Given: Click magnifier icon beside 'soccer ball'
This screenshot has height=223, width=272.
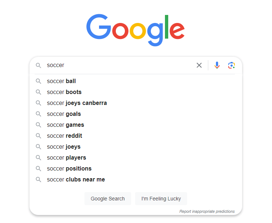Looking at the screenshot, I should [x=38, y=81].
